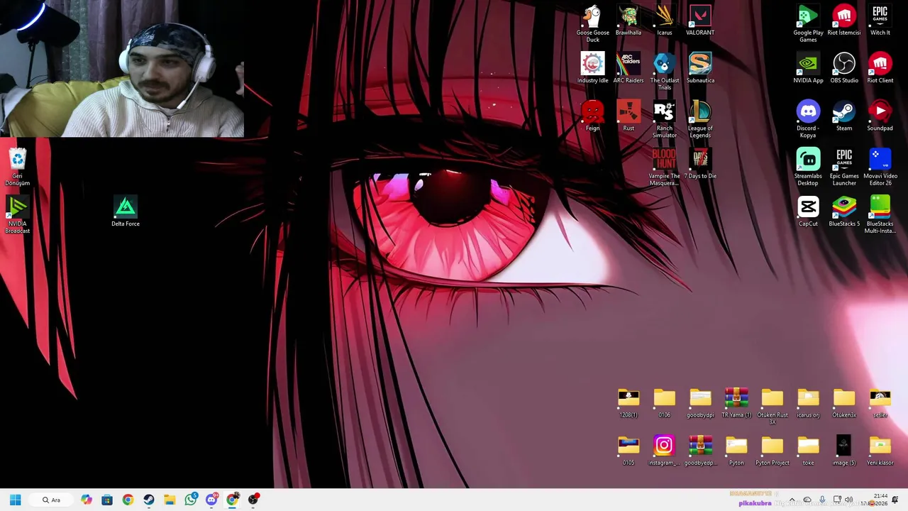Select the Steam desktop icon
The height and width of the screenshot is (511, 908).
coord(844,116)
